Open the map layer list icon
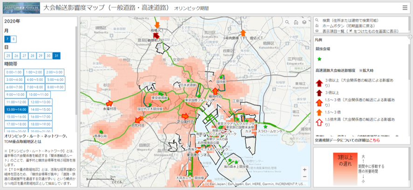The image size is (413, 190). click(x=304, y=22)
